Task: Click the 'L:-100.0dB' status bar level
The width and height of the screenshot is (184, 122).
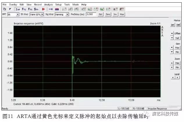Action: (x=124, y=109)
